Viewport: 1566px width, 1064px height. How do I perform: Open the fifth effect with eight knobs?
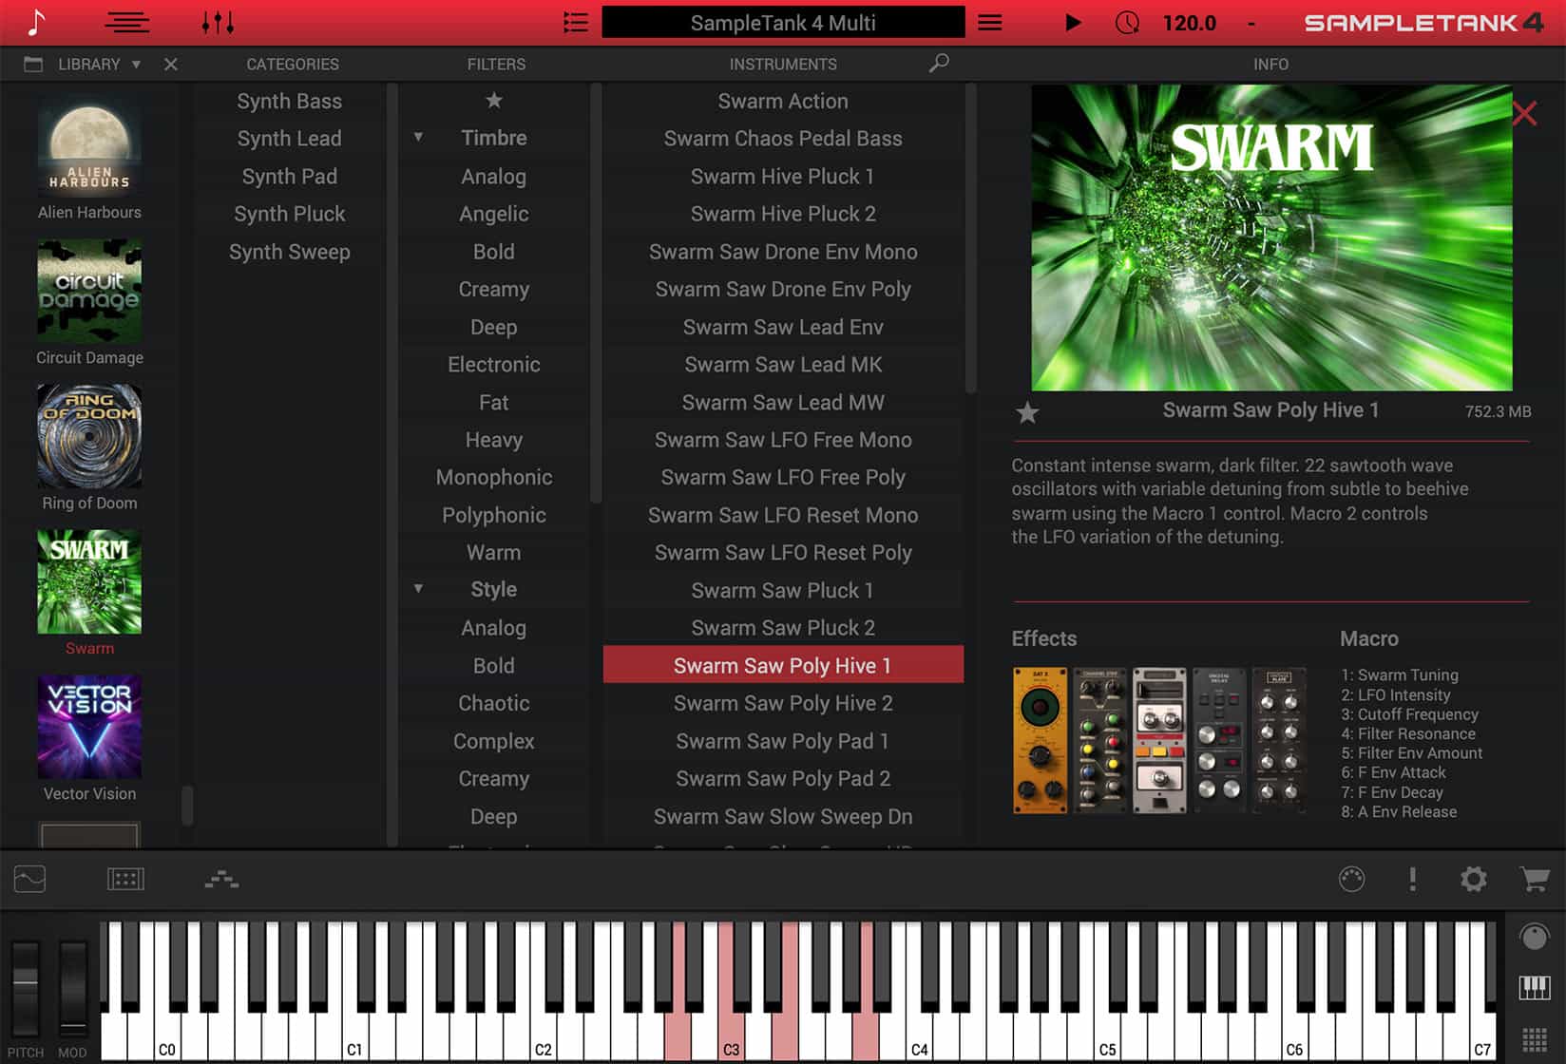point(1279,740)
